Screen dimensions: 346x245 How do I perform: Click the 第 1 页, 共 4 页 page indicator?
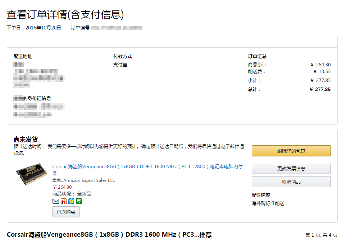click(x=321, y=235)
